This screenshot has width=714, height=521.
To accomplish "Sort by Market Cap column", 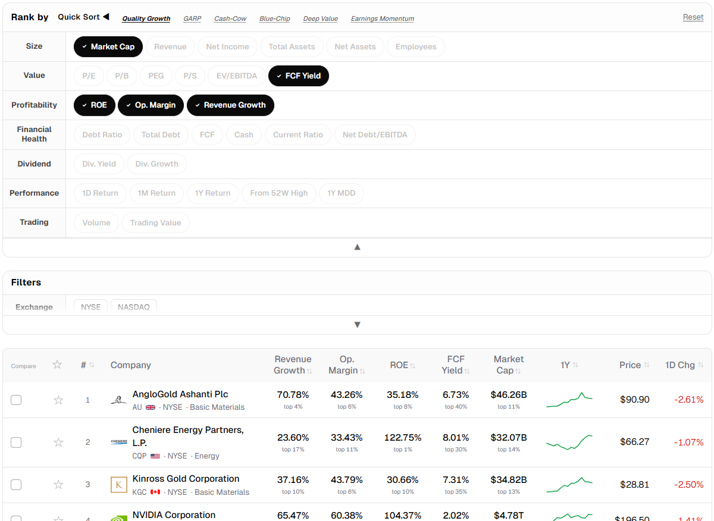I will tap(509, 365).
